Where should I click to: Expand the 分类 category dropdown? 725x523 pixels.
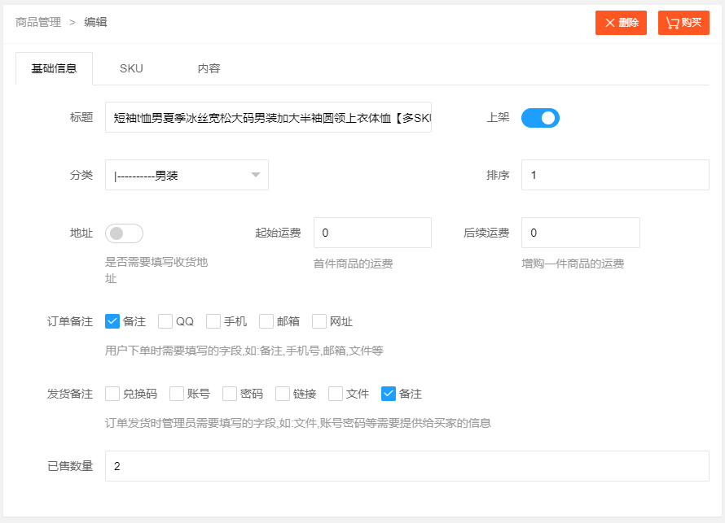[x=187, y=175]
